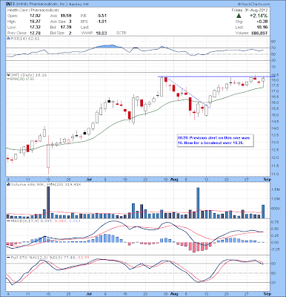Click the High value 18.27
286x297 pixels.
[35, 22]
